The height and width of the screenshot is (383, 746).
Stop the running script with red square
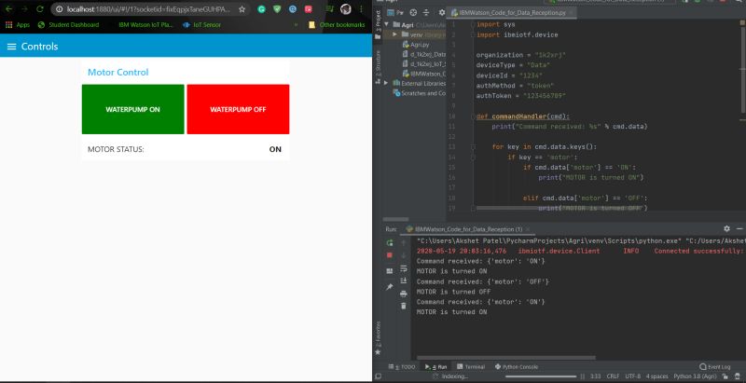coord(390,255)
